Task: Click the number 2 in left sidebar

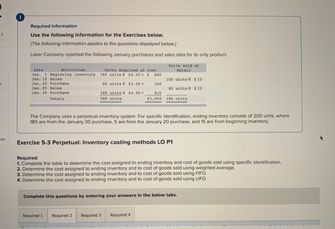Action: point(2,34)
